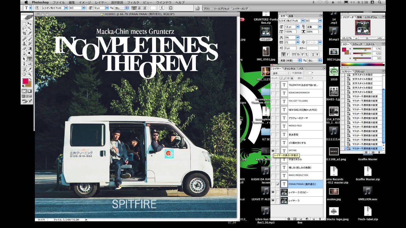Viewport: 406px width, 228px height.
Task: Toggle visibility of レイヤー 0 のコピー layer
Action: (273, 192)
